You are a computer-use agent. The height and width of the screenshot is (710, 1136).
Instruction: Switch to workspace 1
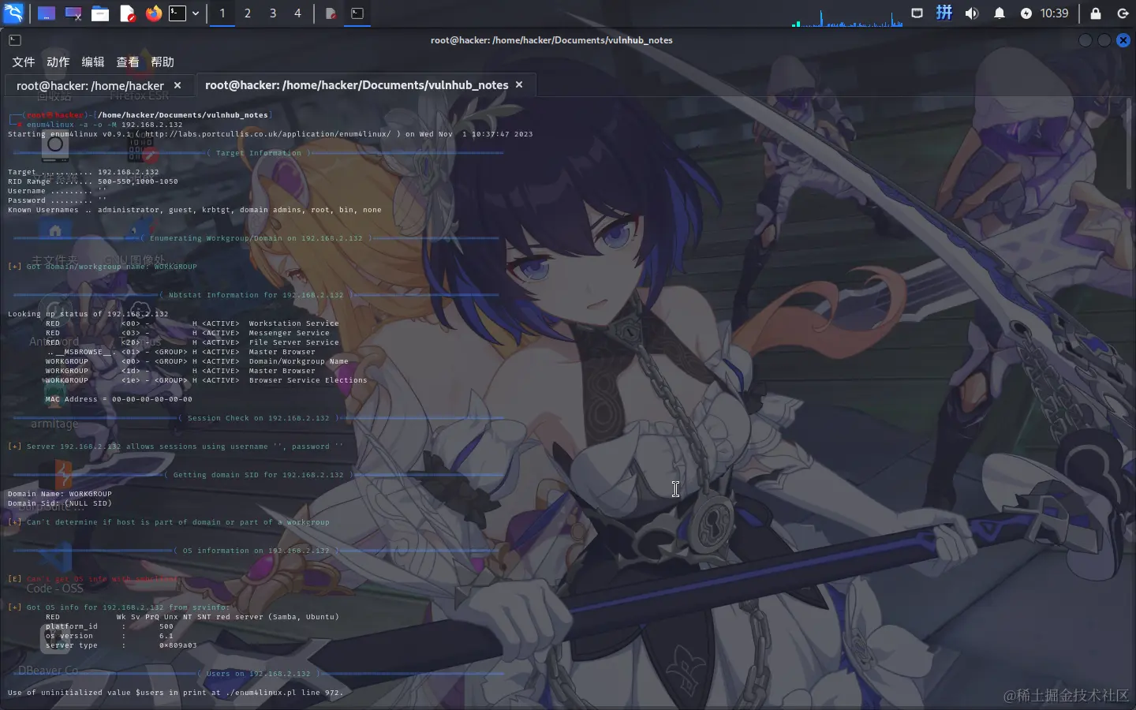(222, 13)
